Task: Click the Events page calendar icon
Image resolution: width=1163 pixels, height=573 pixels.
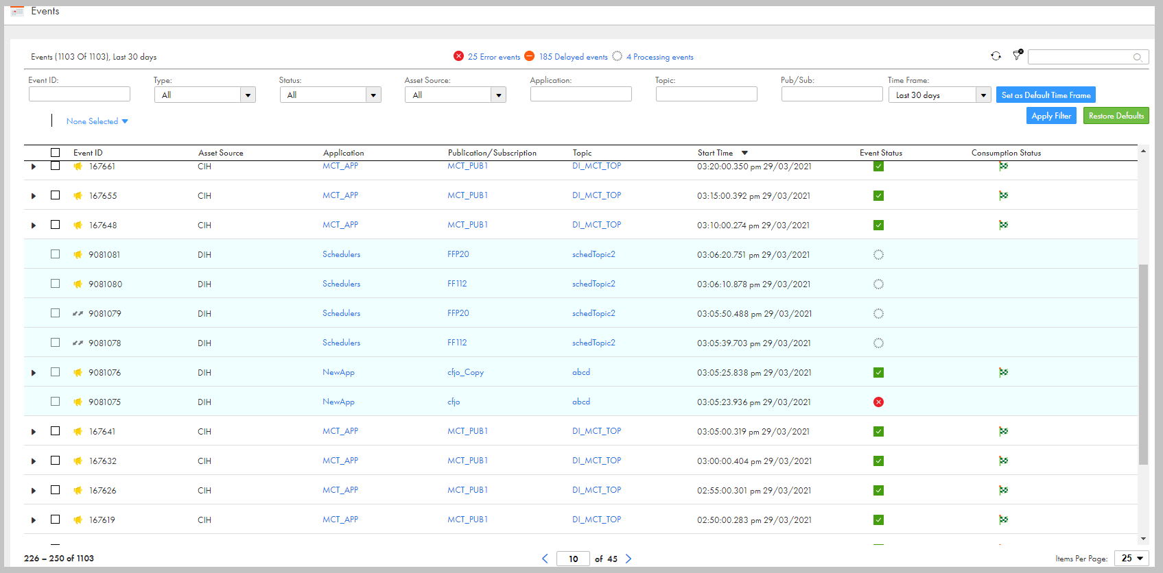Action: (17, 11)
